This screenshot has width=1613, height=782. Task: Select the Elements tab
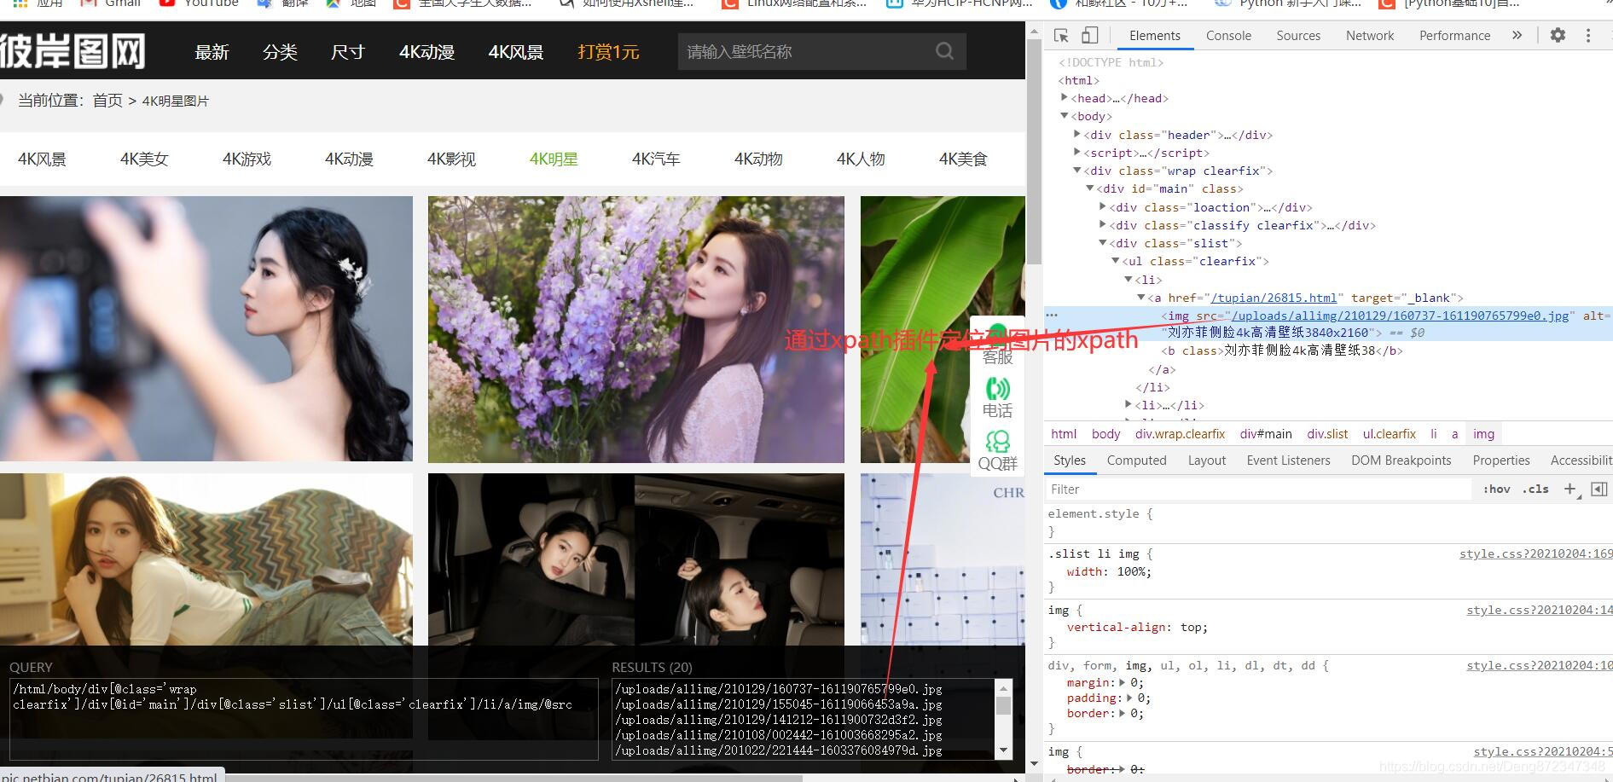coord(1155,35)
